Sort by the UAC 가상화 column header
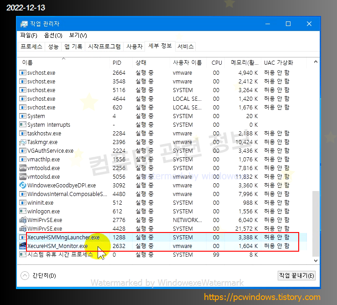 [x=284, y=62]
